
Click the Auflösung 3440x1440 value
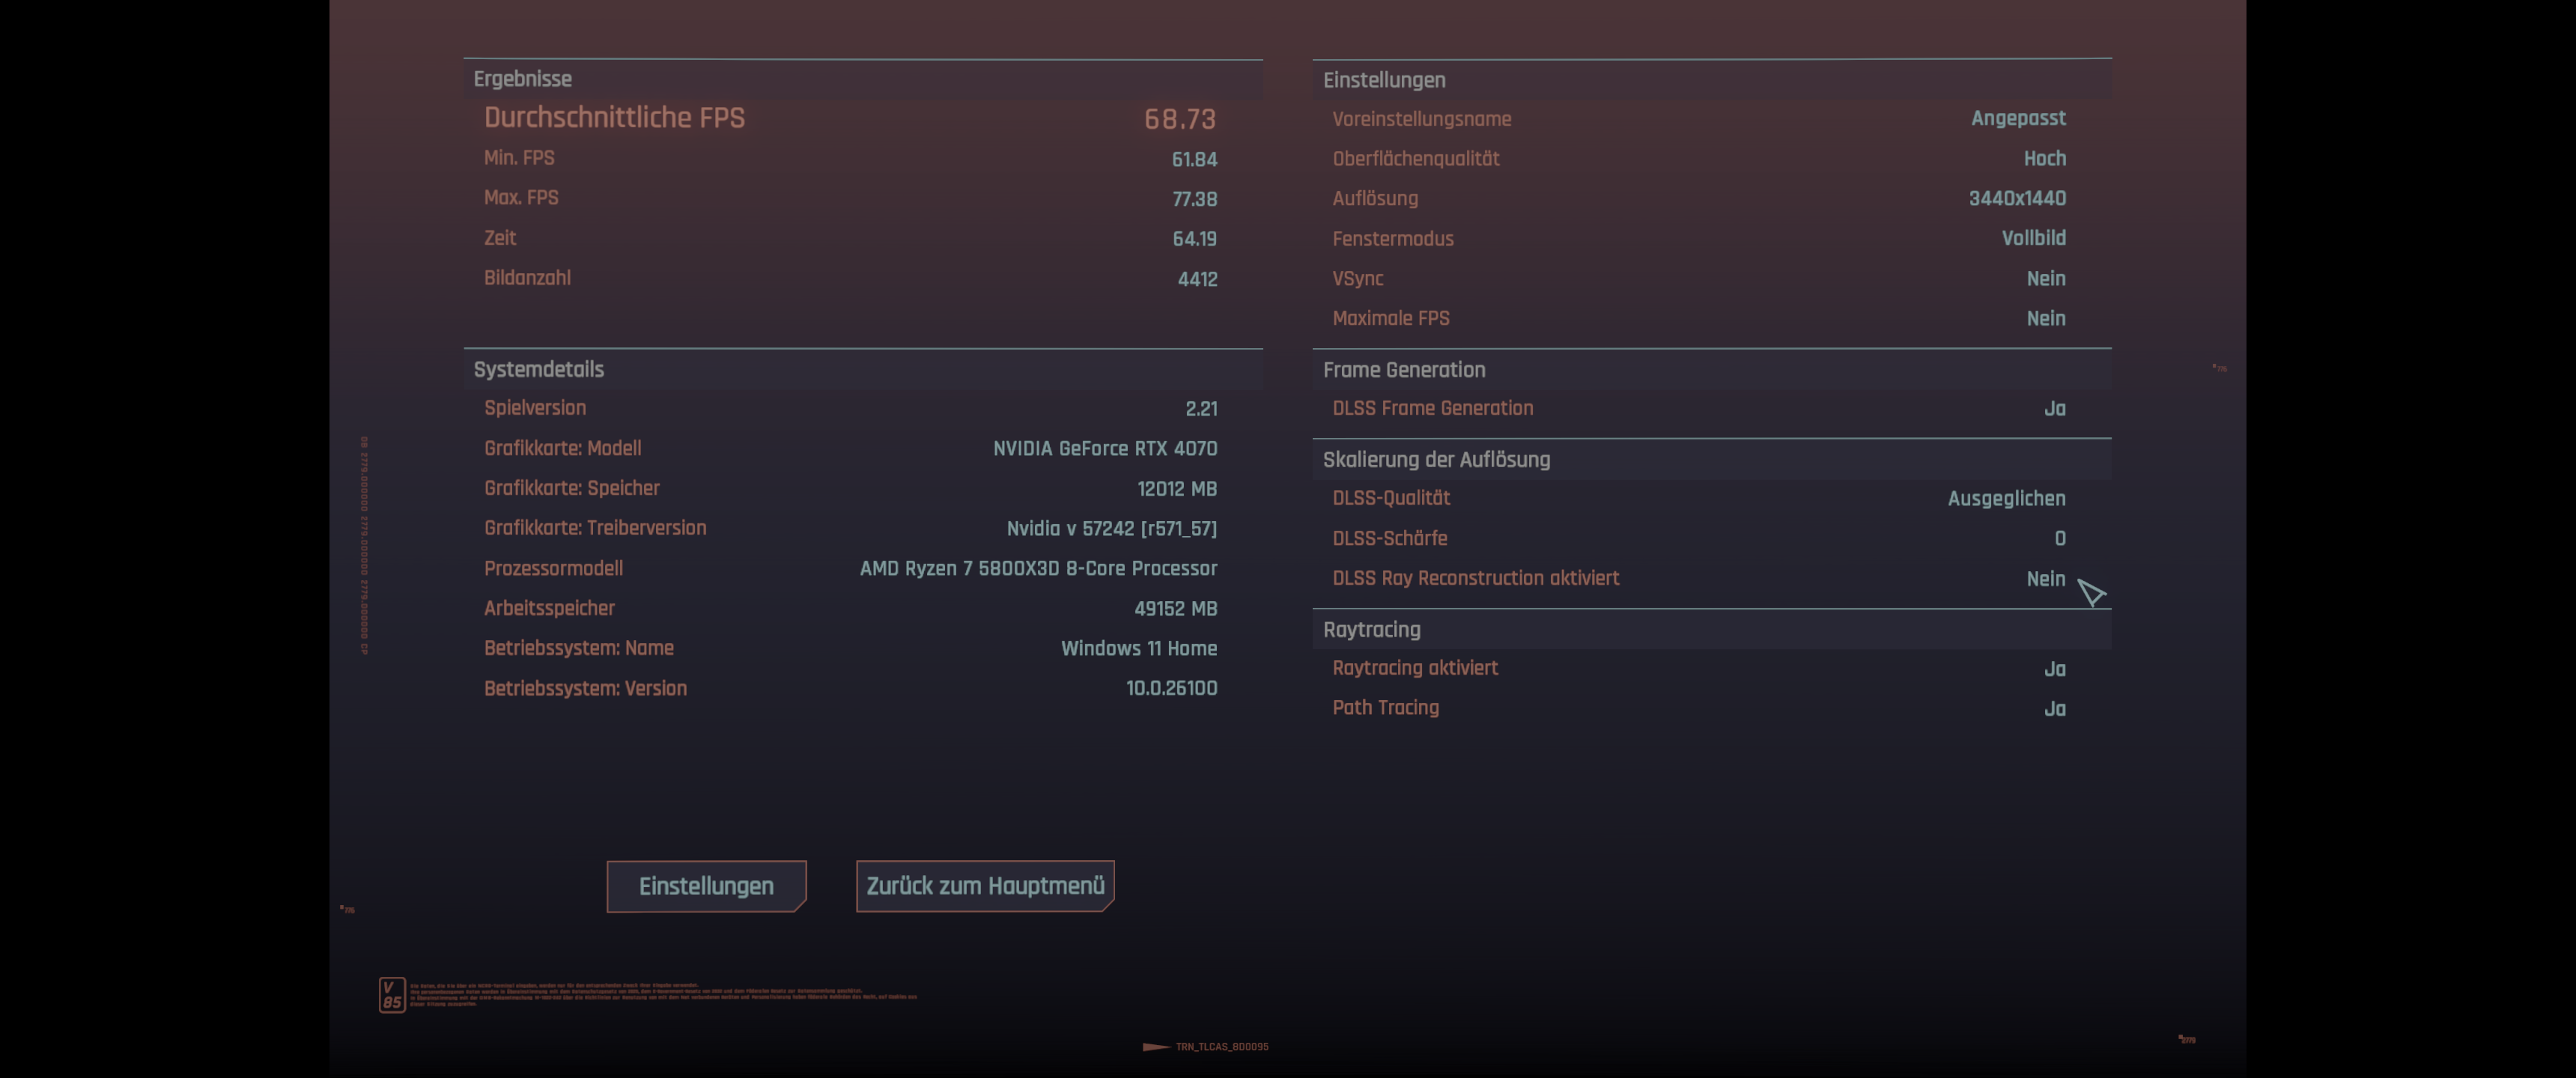(x=2017, y=199)
